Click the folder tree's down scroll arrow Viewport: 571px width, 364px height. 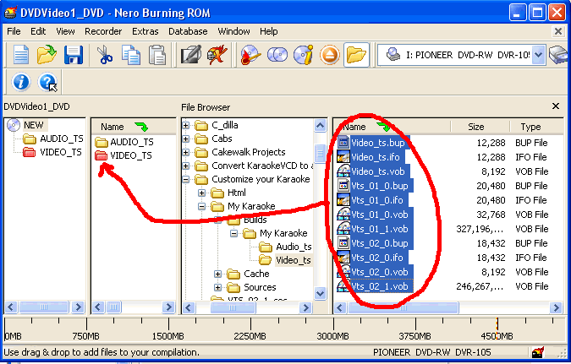pos(320,293)
